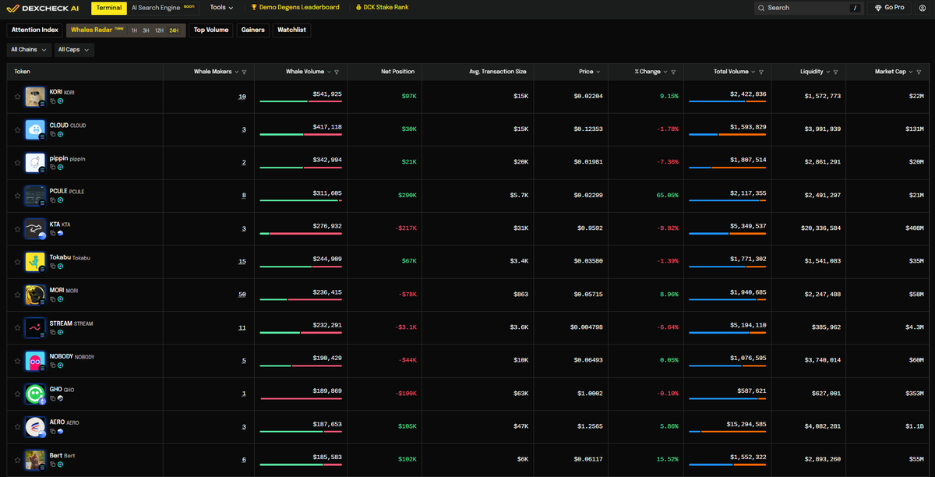Click the Terminal button
Image resolution: width=935 pixels, height=477 pixels.
(x=108, y=8)
